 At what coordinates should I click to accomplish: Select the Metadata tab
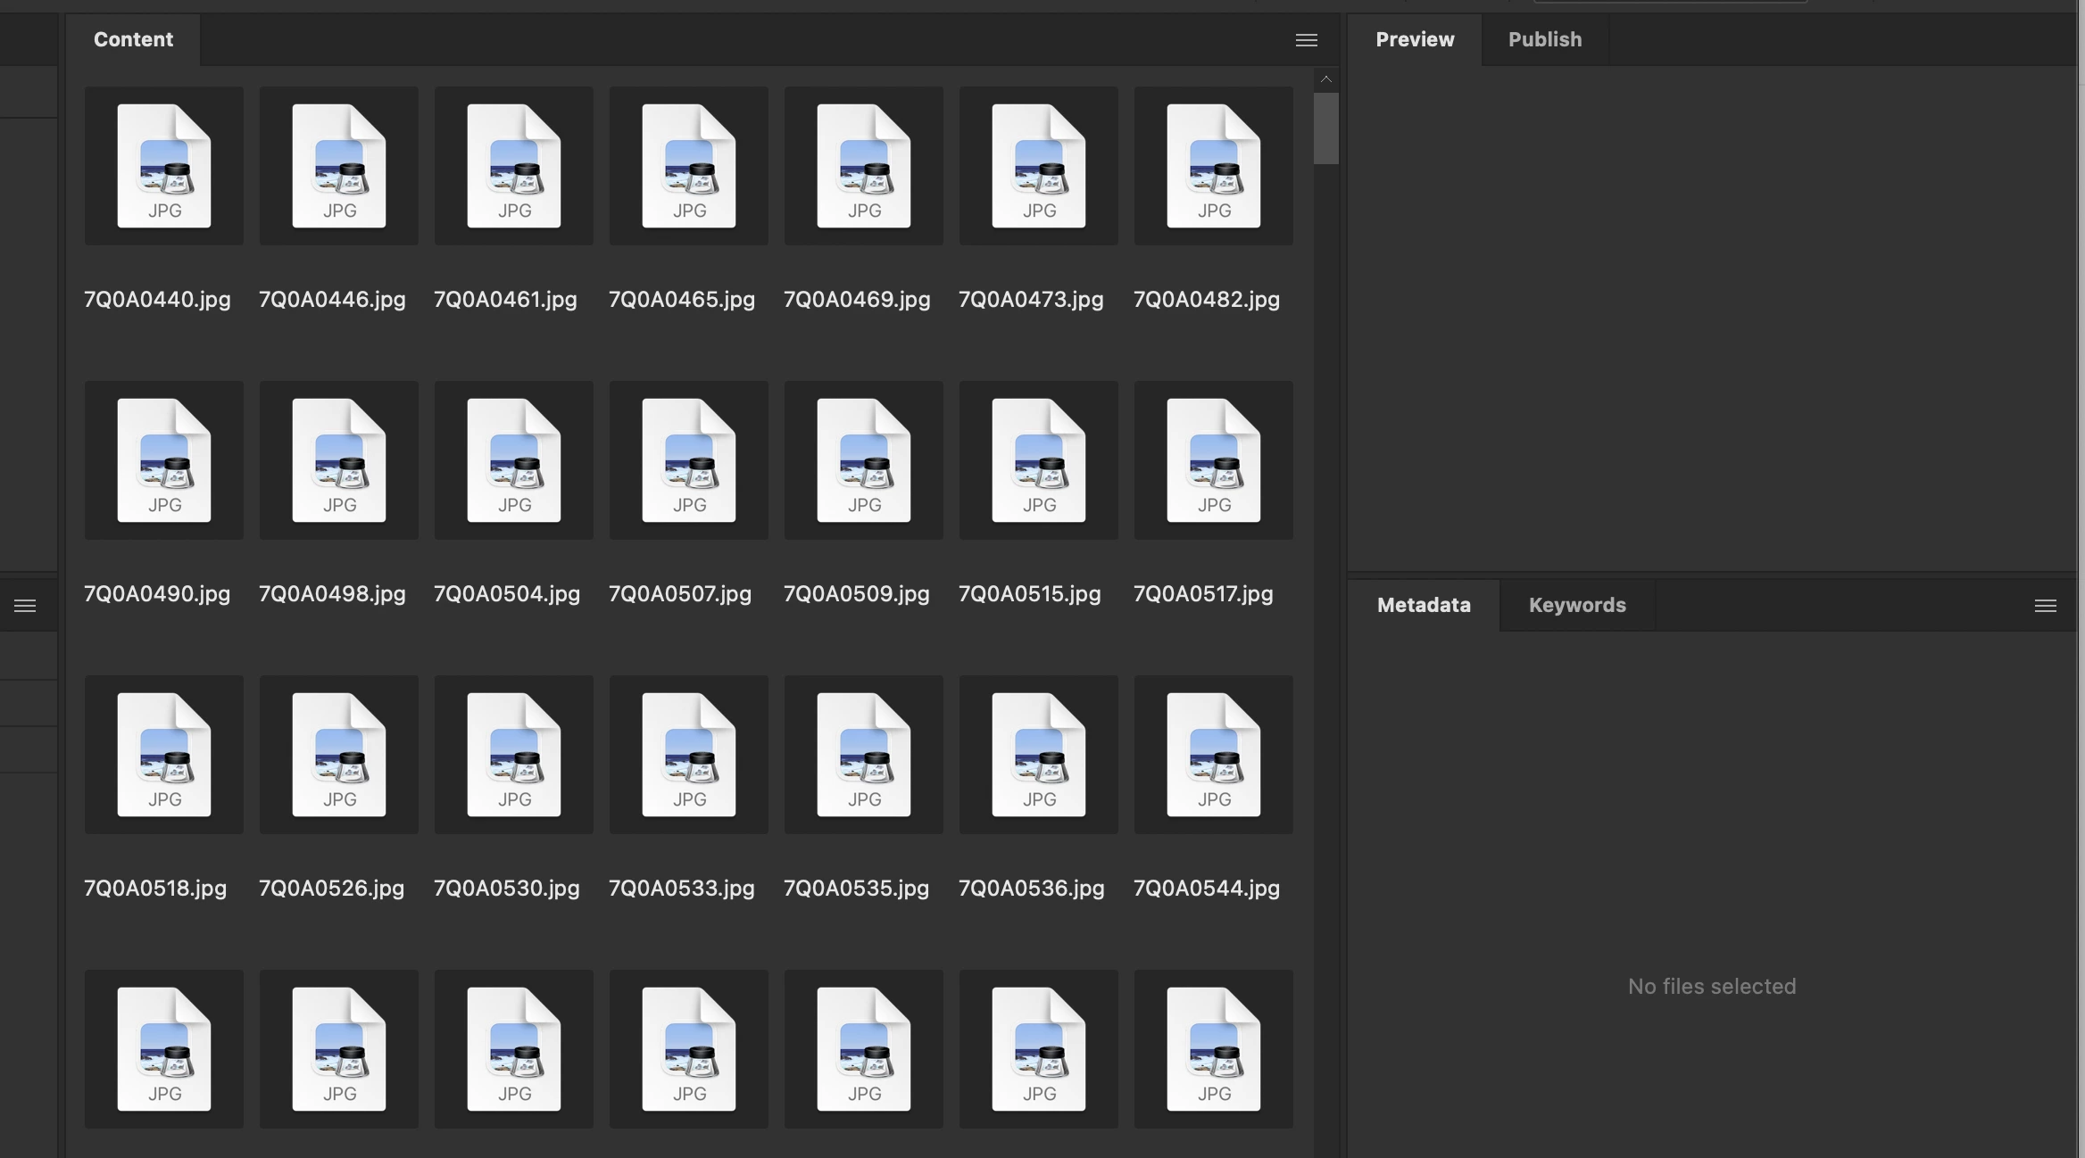click(1424, 605)
